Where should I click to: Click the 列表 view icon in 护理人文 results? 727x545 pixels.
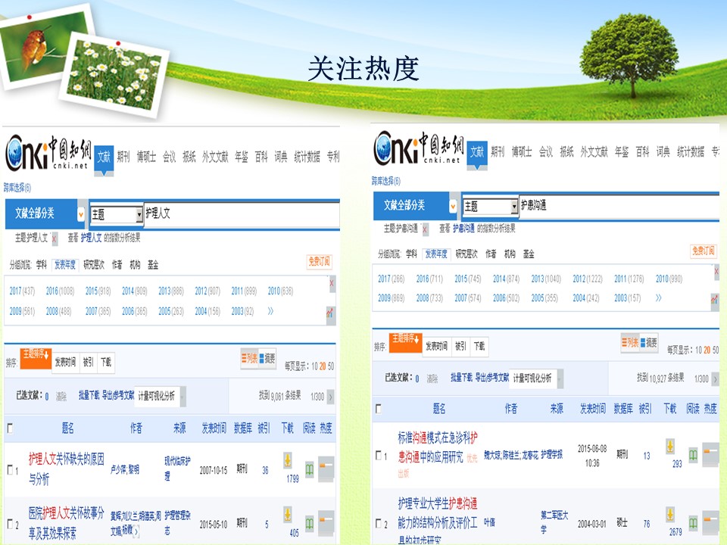[248, 358]
